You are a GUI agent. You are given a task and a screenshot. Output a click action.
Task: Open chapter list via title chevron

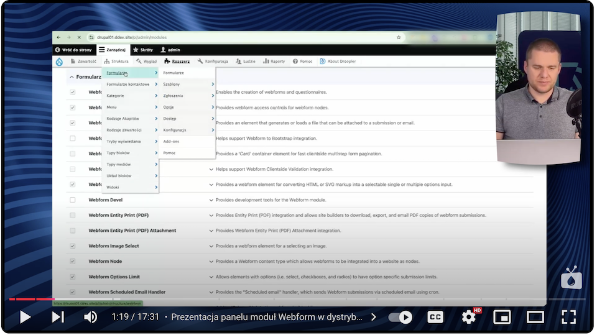pyautogui.click(x=374, y=317)
